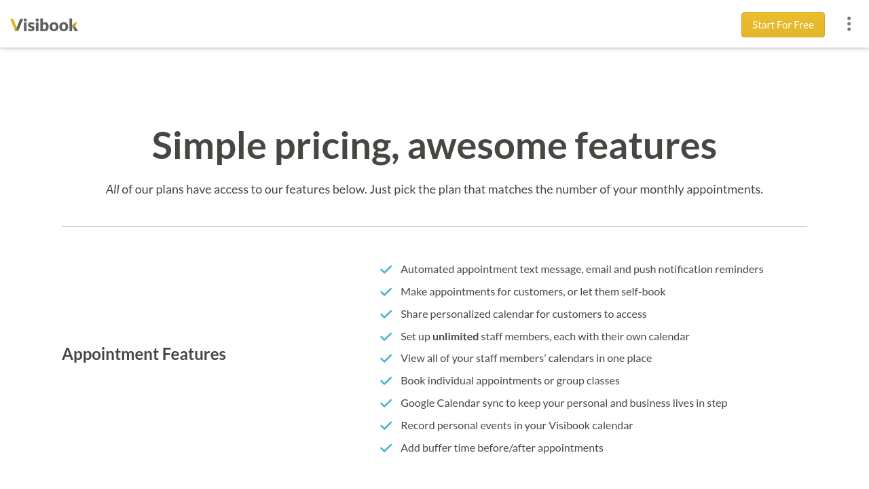Click 'Book individual appointments or group classes' text
This screenshot has height=489, width=869.
pyautogui.click(x=510, y=380)
